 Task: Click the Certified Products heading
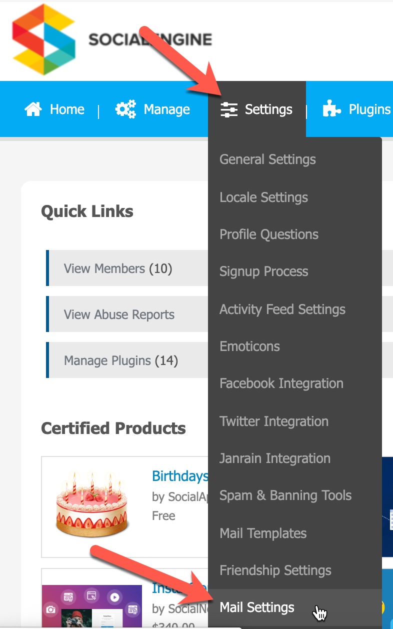coord(113,428)
